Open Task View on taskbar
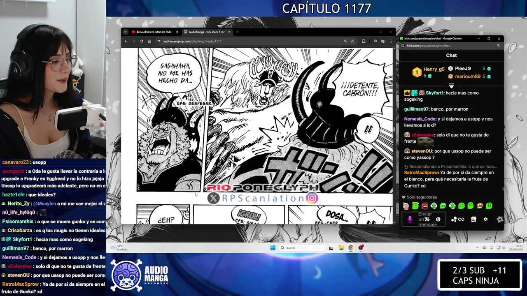527x296 pixels. coord(331,248)
